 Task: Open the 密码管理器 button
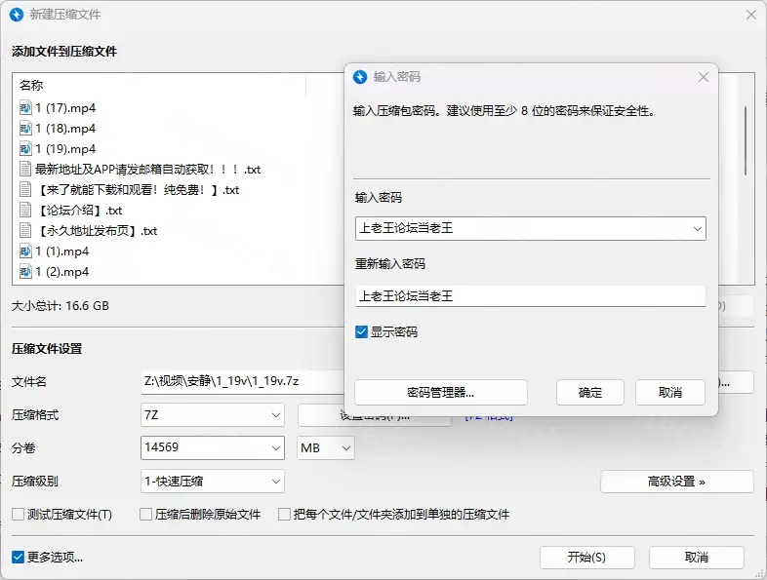440,392
